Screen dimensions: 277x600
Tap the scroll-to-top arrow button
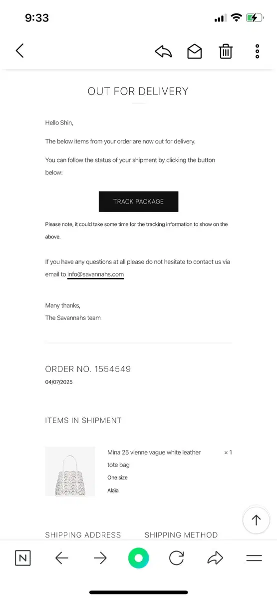256,520
